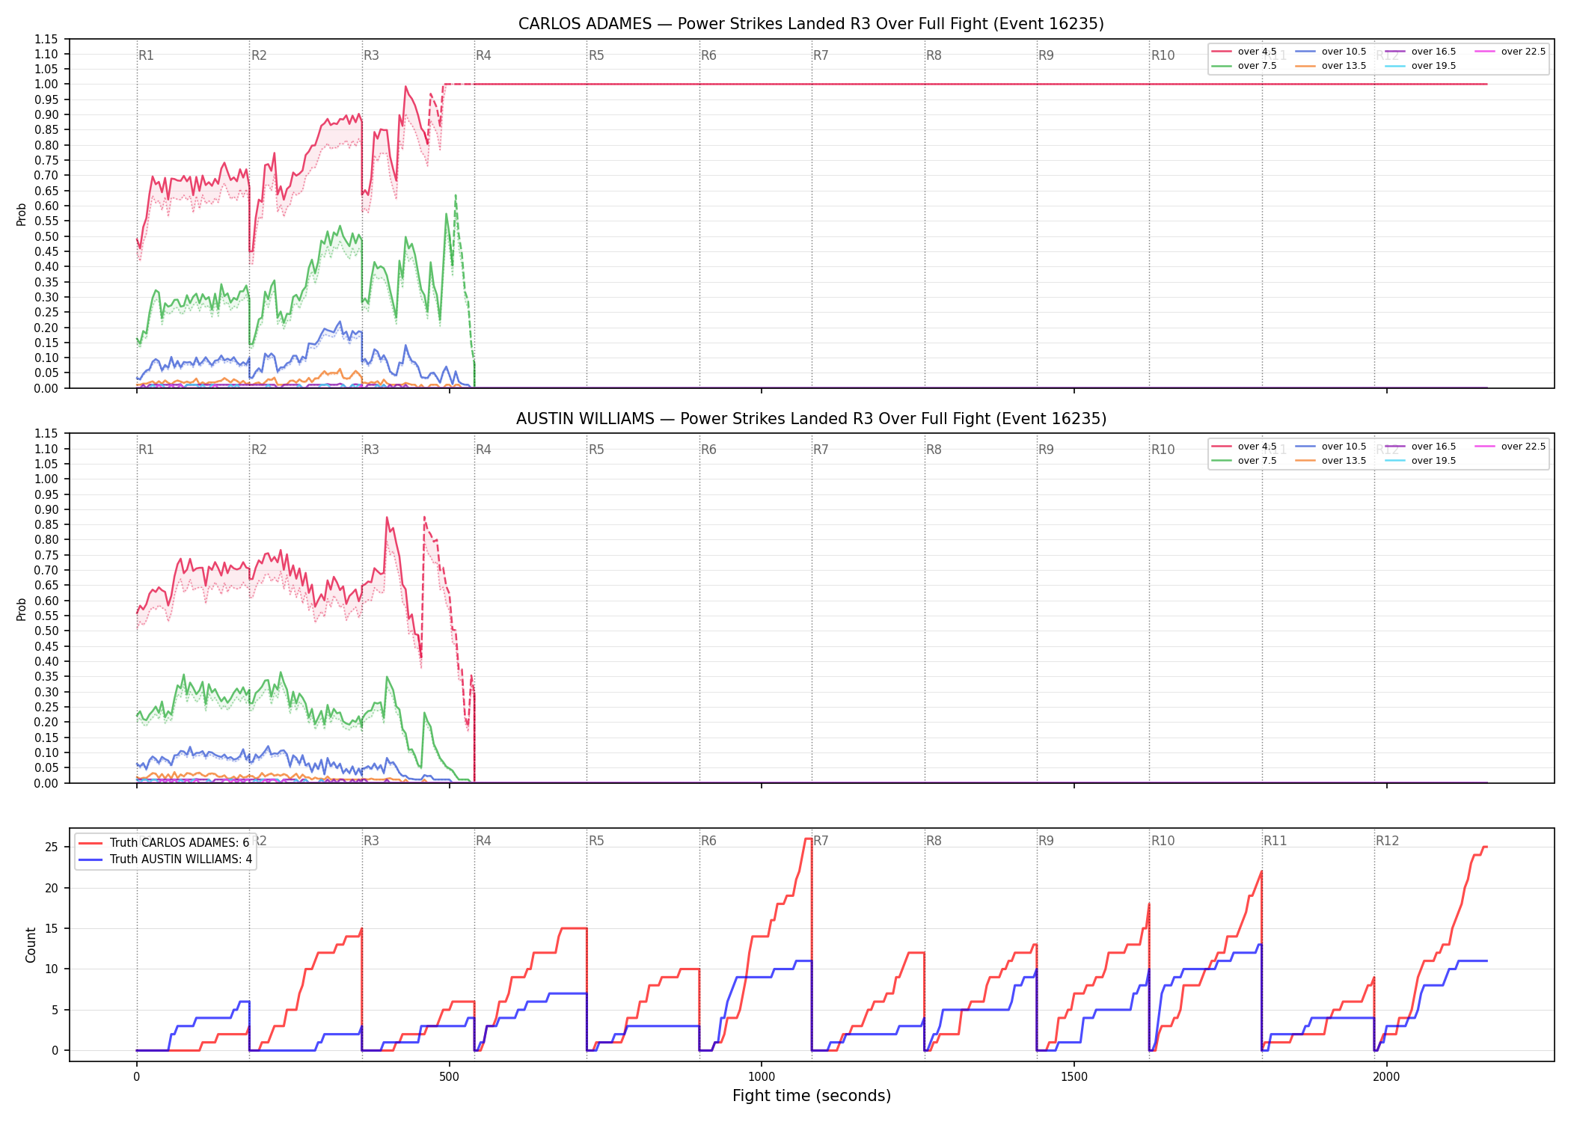Viewport: 1571px width, 1122px height.
Task: Select the R1 label in Austin Williams chart
Action: click(x=146, y=450)
